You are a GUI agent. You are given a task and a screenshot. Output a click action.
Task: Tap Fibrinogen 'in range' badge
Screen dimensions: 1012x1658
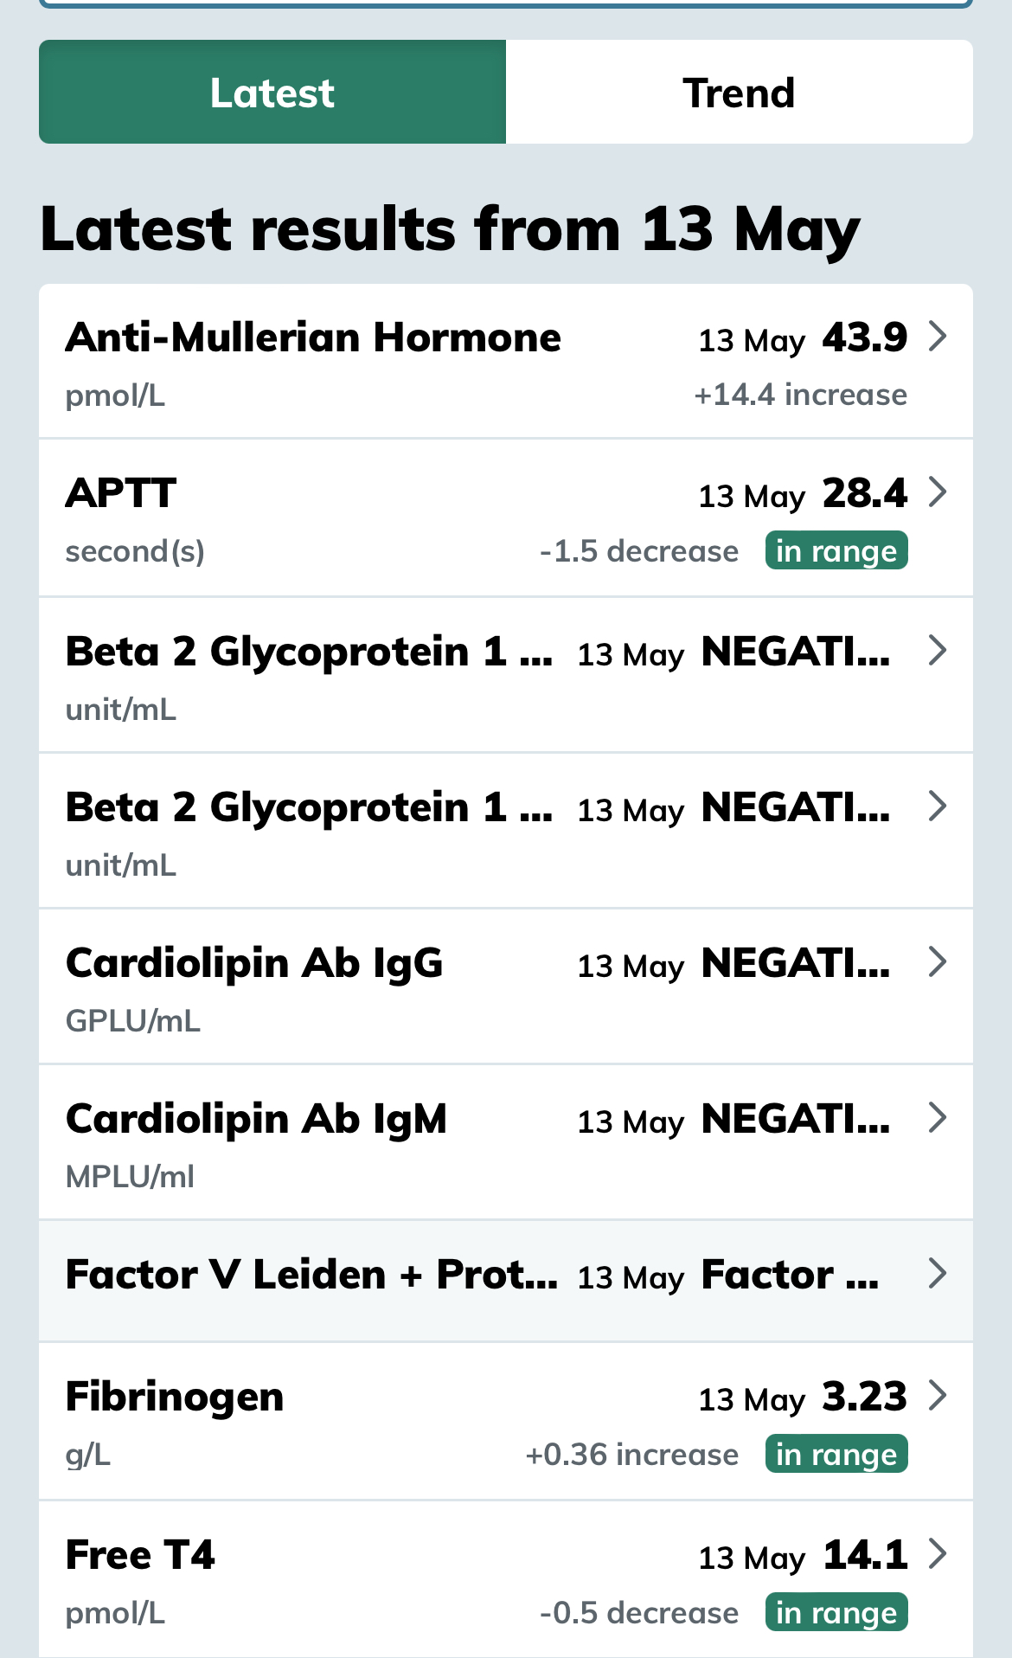(836, 1454)
